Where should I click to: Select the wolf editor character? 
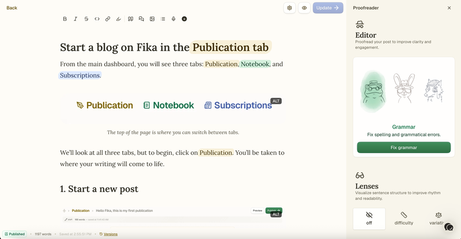434,90
